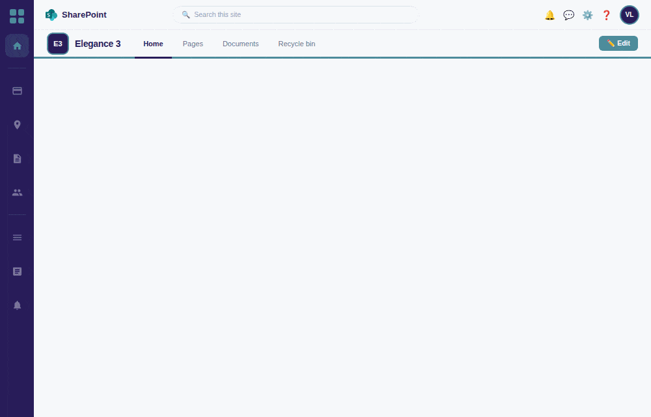Click the search this site field
Image resolution: width=651 pixels, height=417 pixels.
tap(295, 14)
